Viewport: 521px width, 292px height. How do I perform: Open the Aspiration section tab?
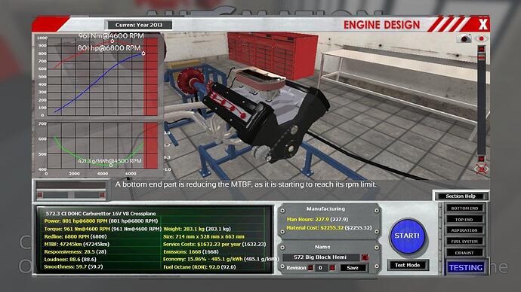[x=464, y=230]
